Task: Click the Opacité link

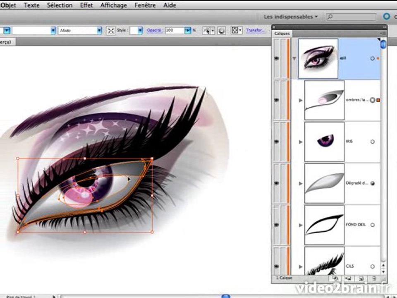Action: pos(154,30)
